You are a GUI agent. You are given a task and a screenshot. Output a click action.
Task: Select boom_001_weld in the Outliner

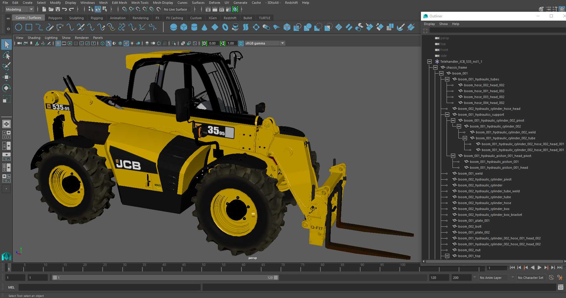[x=470, y=173]
